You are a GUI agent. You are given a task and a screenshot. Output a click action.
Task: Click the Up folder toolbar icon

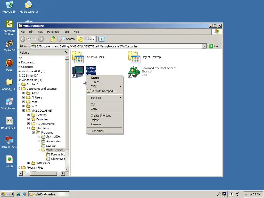(53, 39)
